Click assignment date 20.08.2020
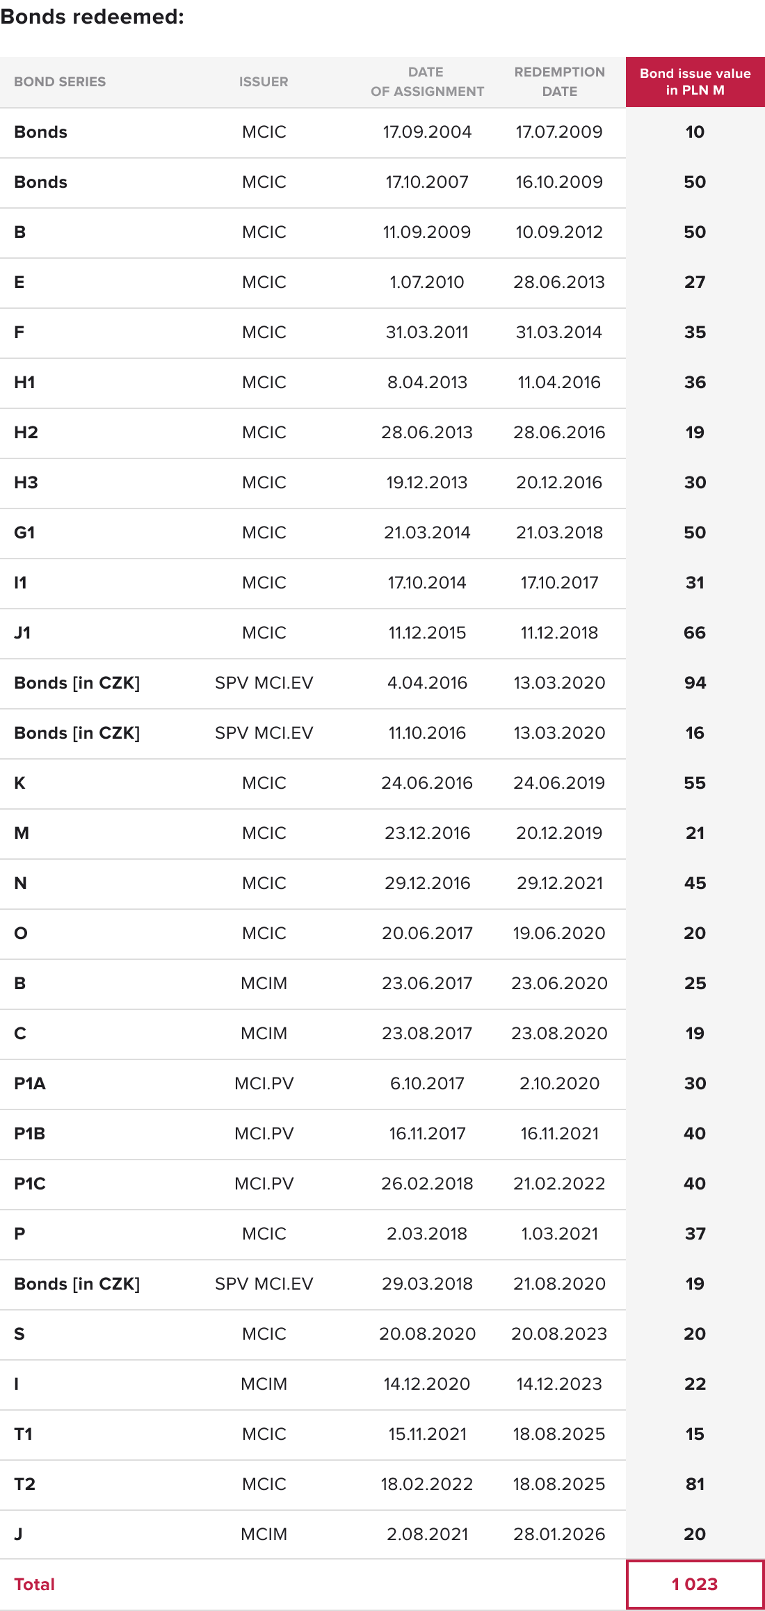This screenshot has height=1611, width=765. tap(427, 1334)
